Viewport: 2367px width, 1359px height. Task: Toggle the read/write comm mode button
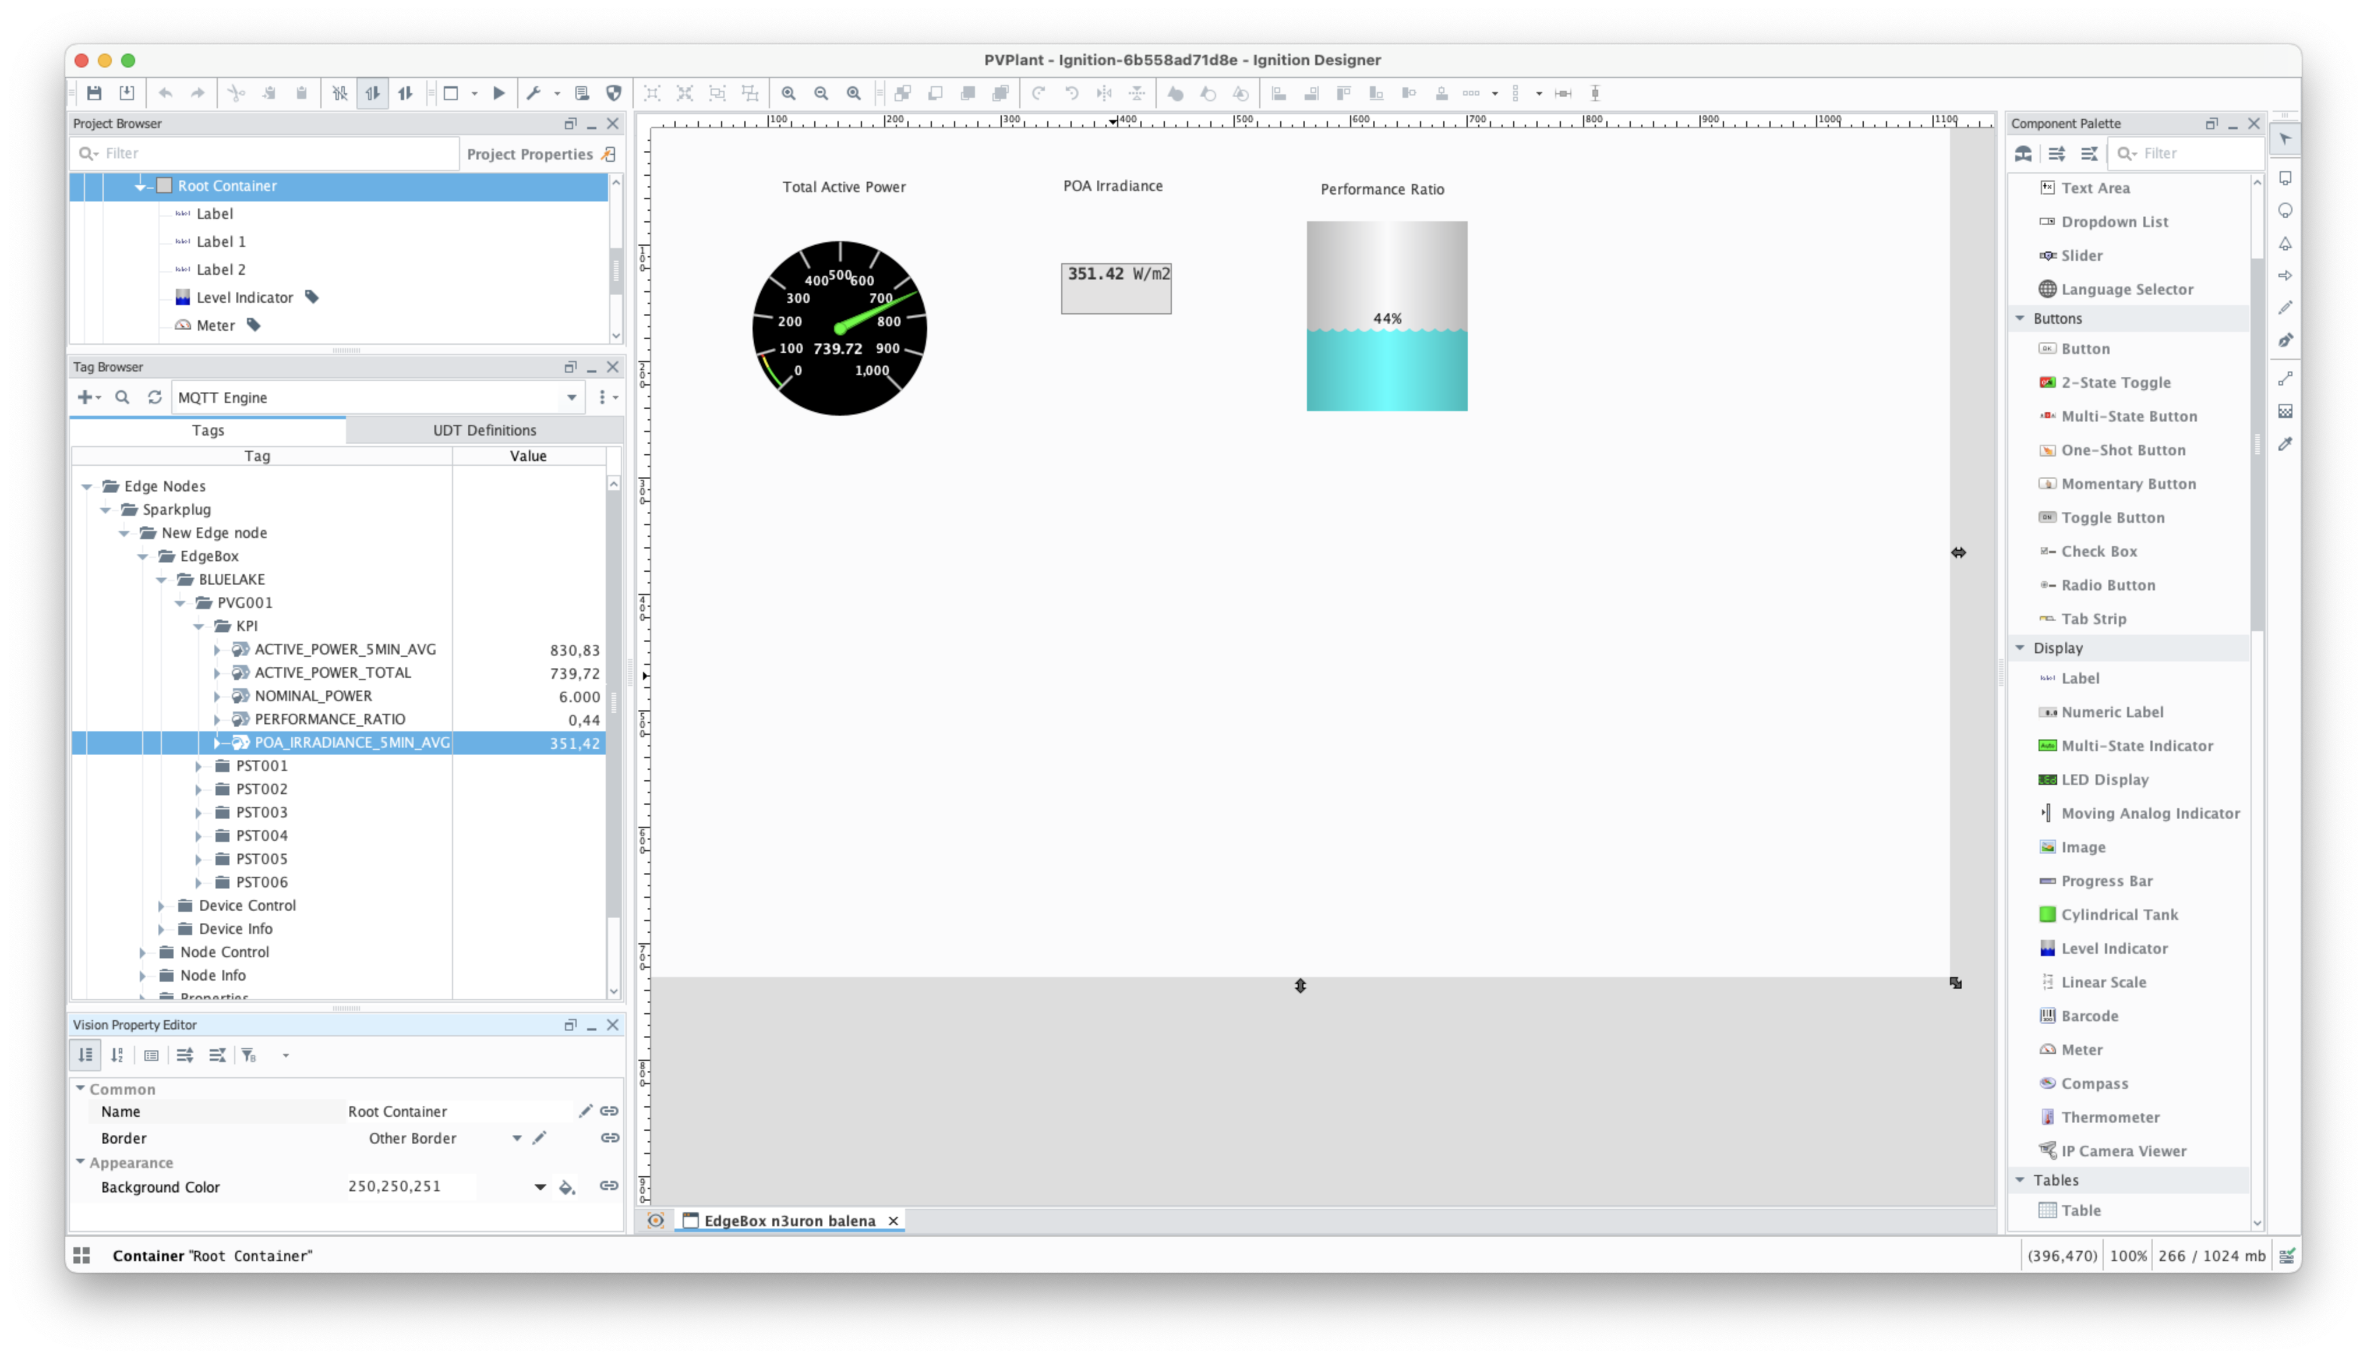coord(405,93)
